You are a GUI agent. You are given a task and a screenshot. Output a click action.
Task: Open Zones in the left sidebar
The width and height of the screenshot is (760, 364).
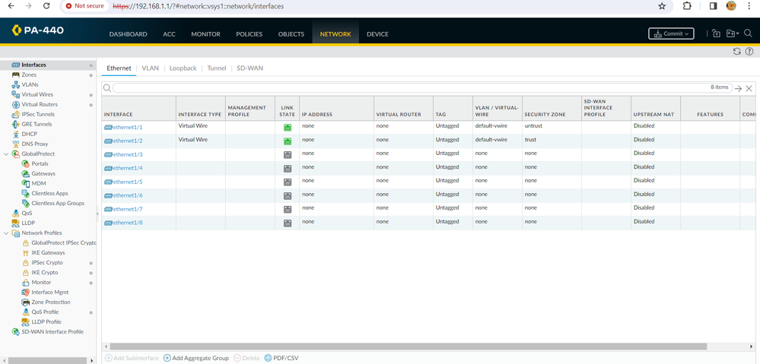coord(29,74)
